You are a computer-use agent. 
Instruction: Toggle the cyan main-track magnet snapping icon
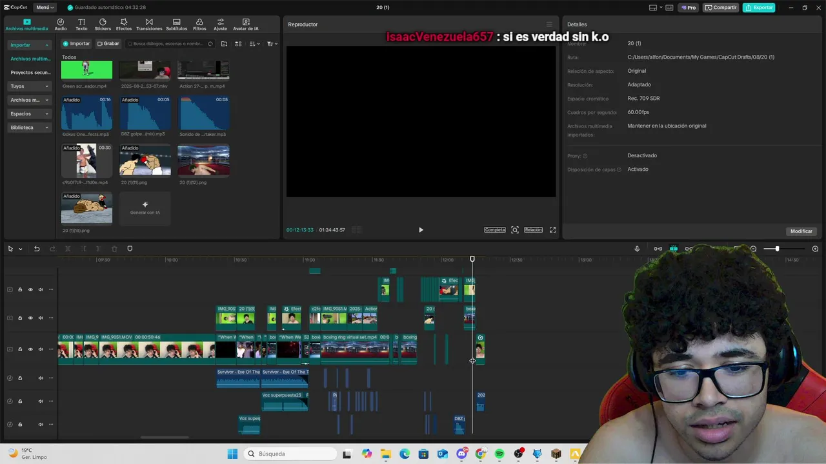pyautogui.click(x=673, y=249)
